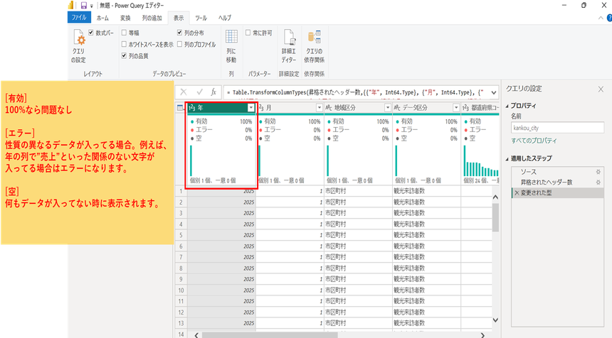Switch to the ツール tab
Viewport: 612px width, 338px height.
[x=201, y=18]
